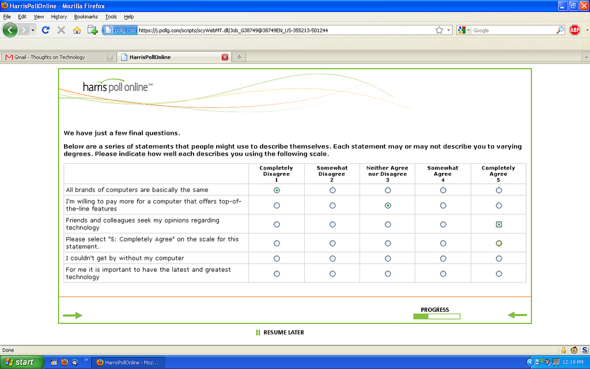Open the Bookmarks menu
590x369 pixels.
click(86, 17)
